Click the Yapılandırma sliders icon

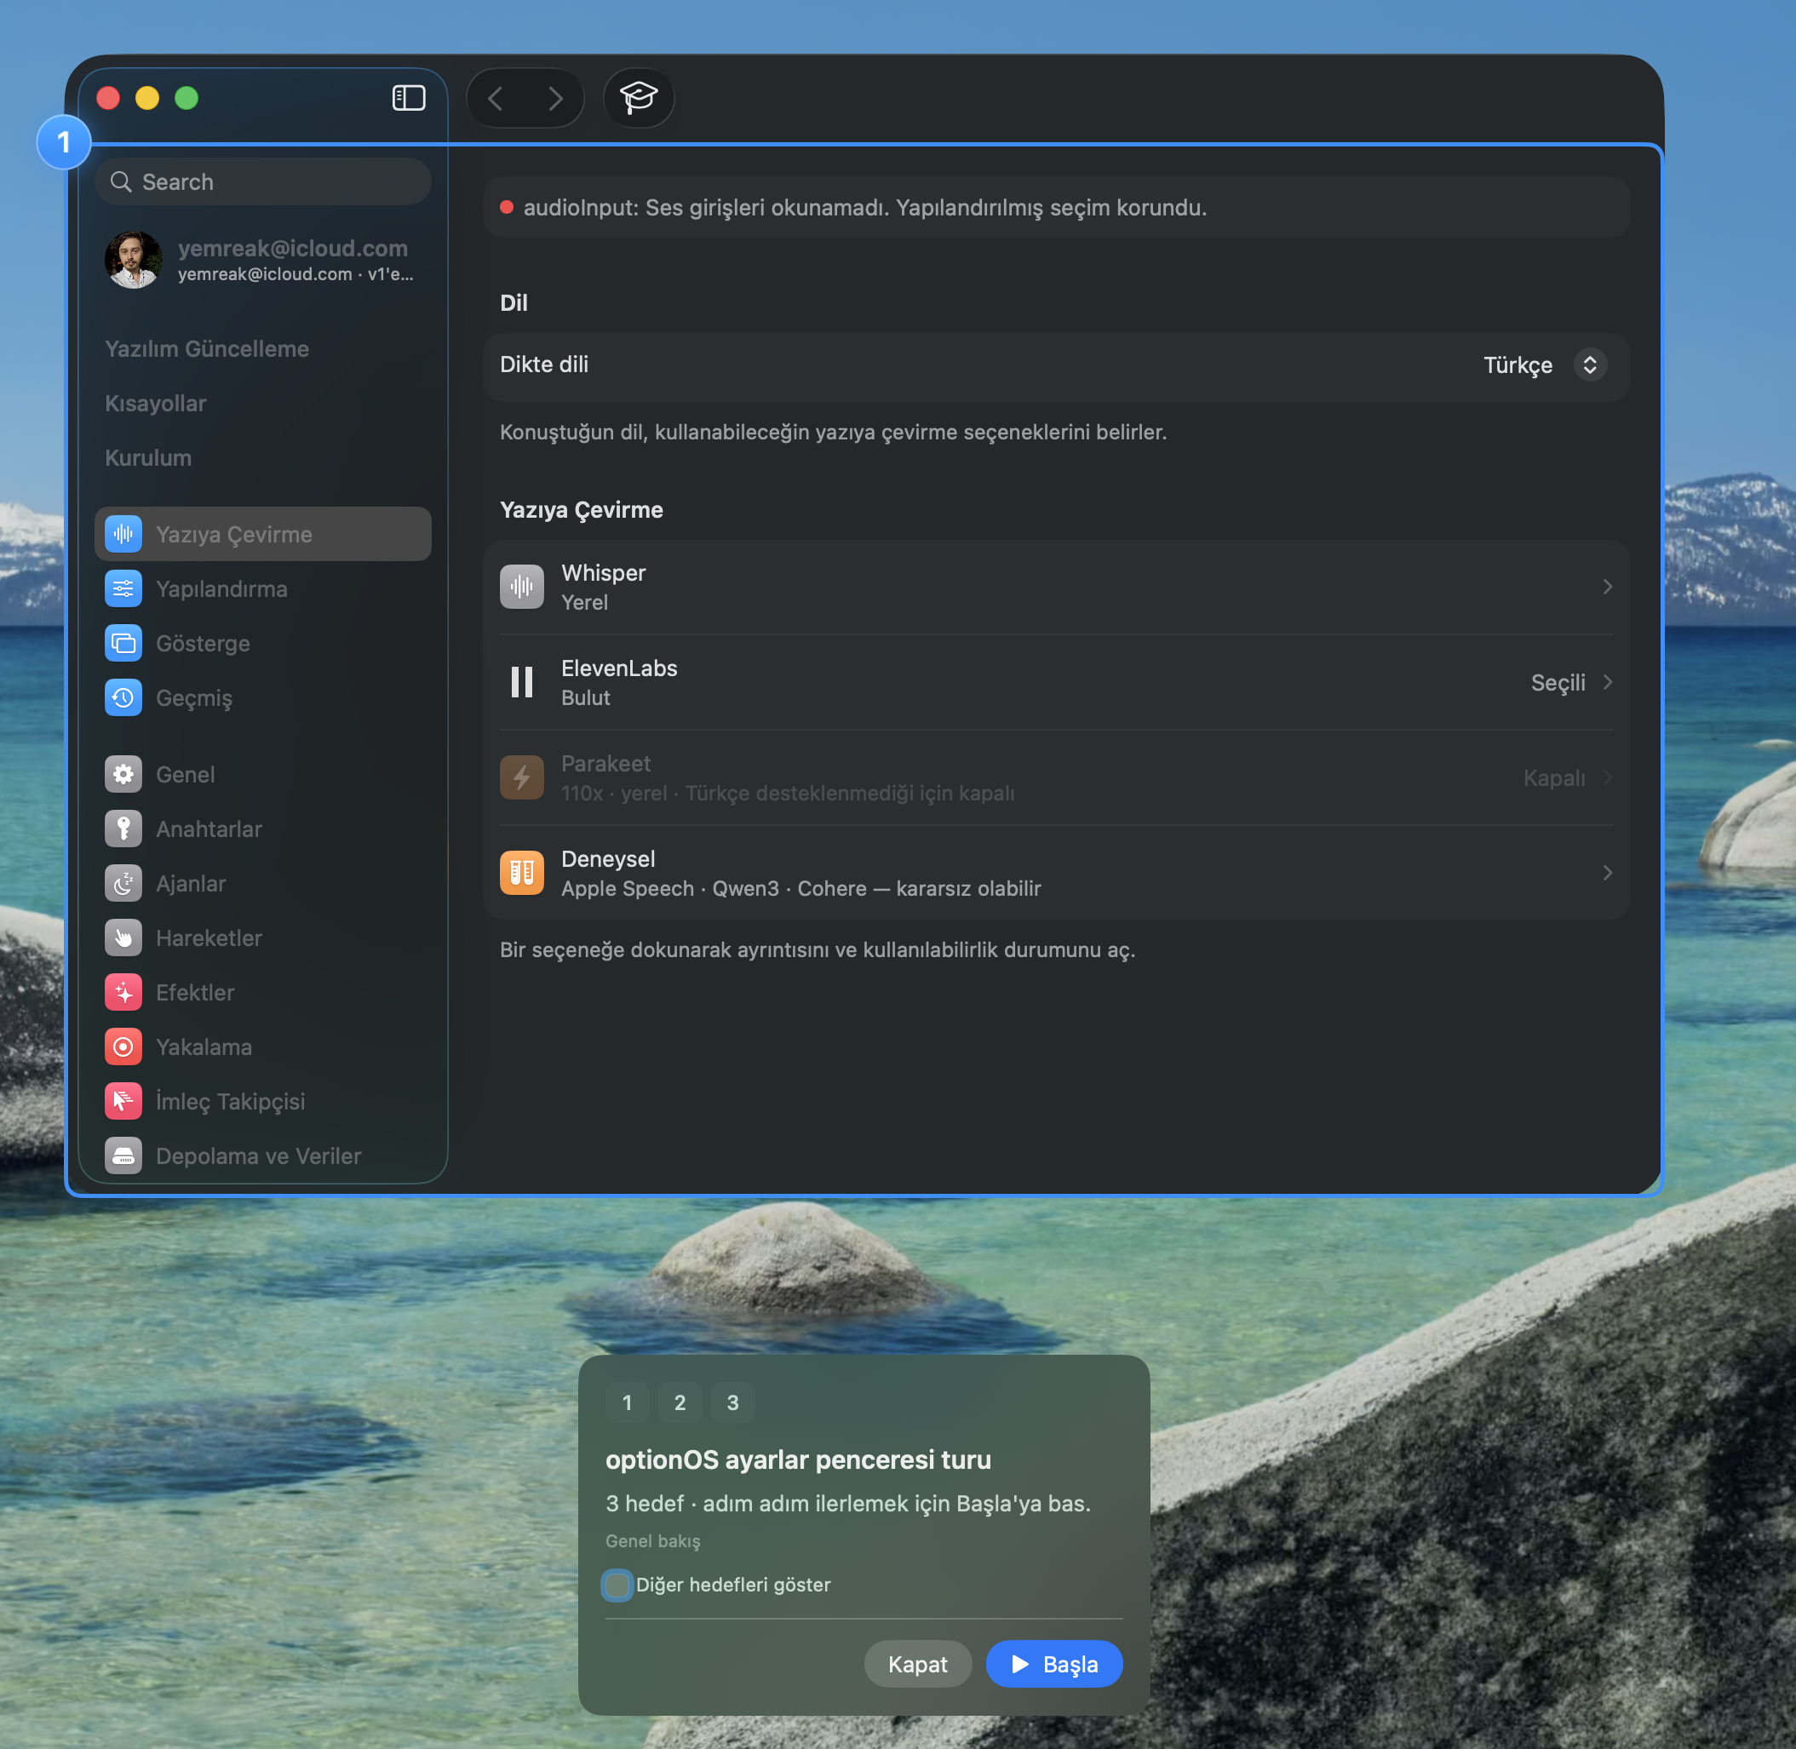(123, 588)
